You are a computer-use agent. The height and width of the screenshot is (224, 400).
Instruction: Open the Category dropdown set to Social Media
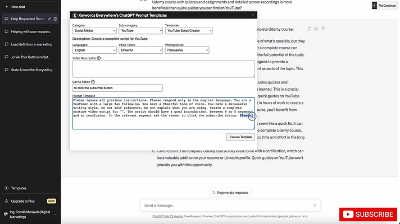[94, 30]
